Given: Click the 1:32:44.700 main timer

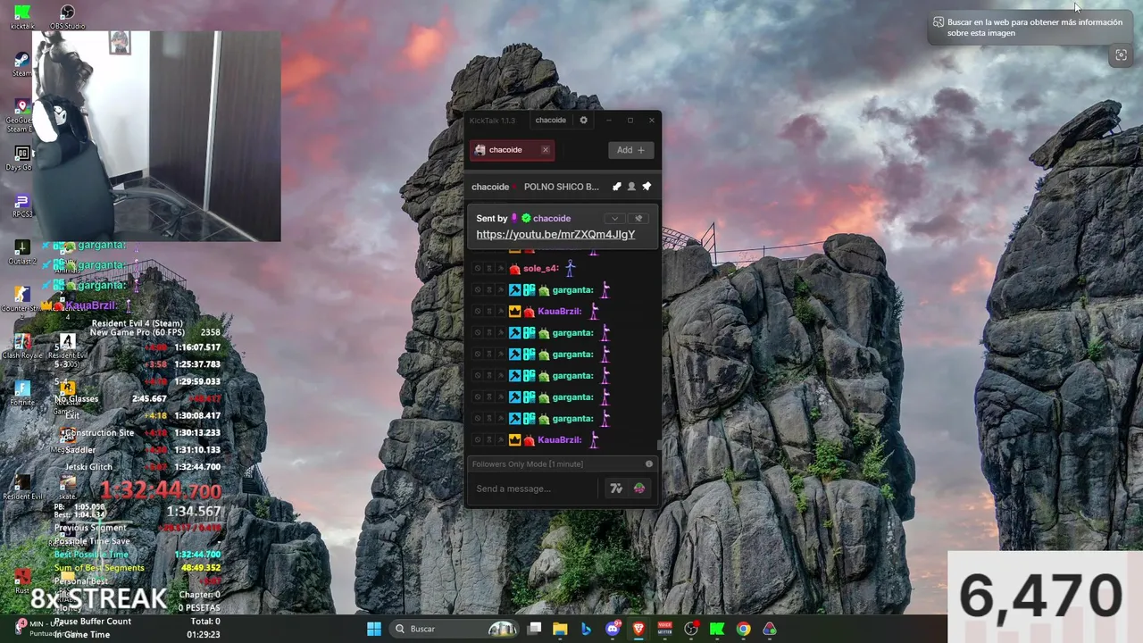Looking at the screenshot, I should [160, 490].
